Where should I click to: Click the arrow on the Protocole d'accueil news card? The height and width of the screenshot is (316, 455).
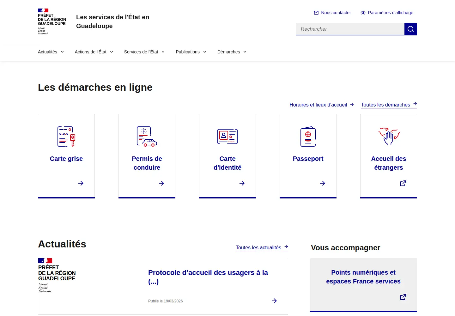click(274, 301)
